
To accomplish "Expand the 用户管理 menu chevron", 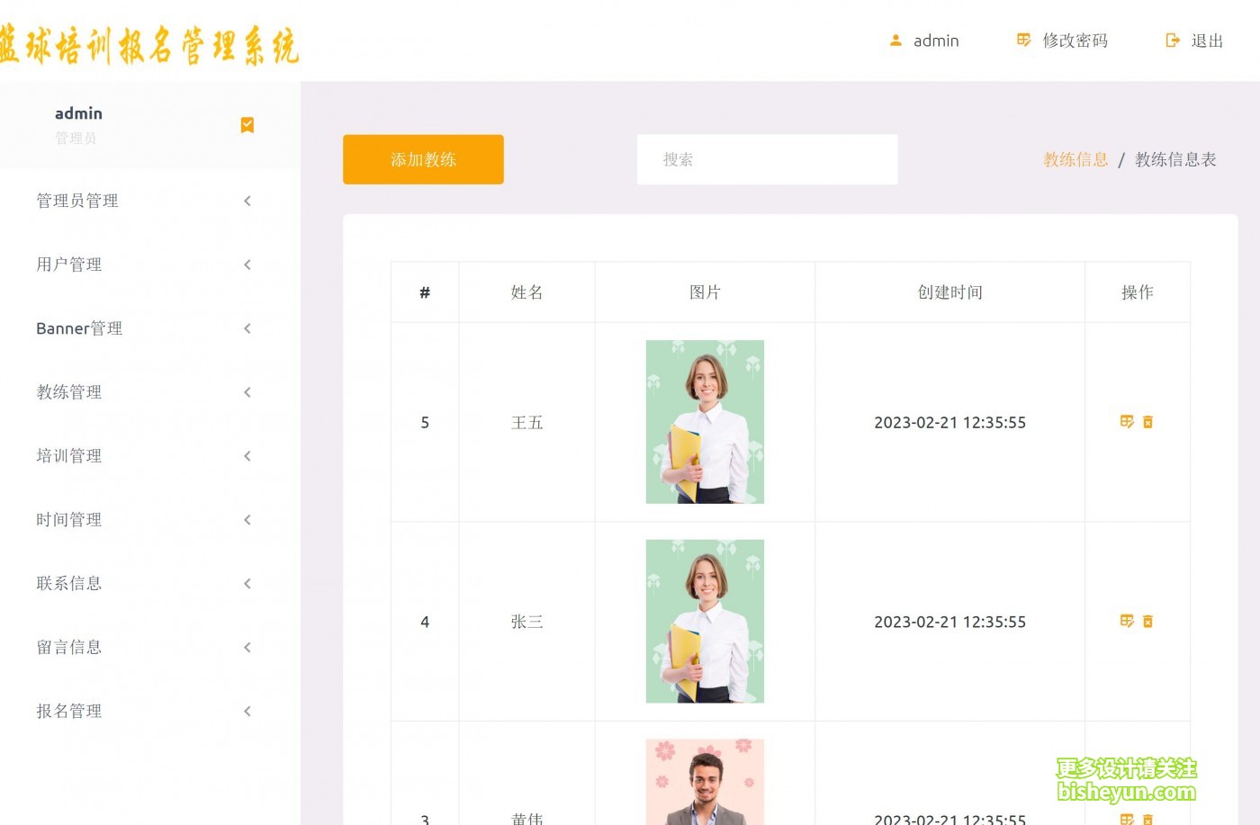I will (x=247, y=265).
